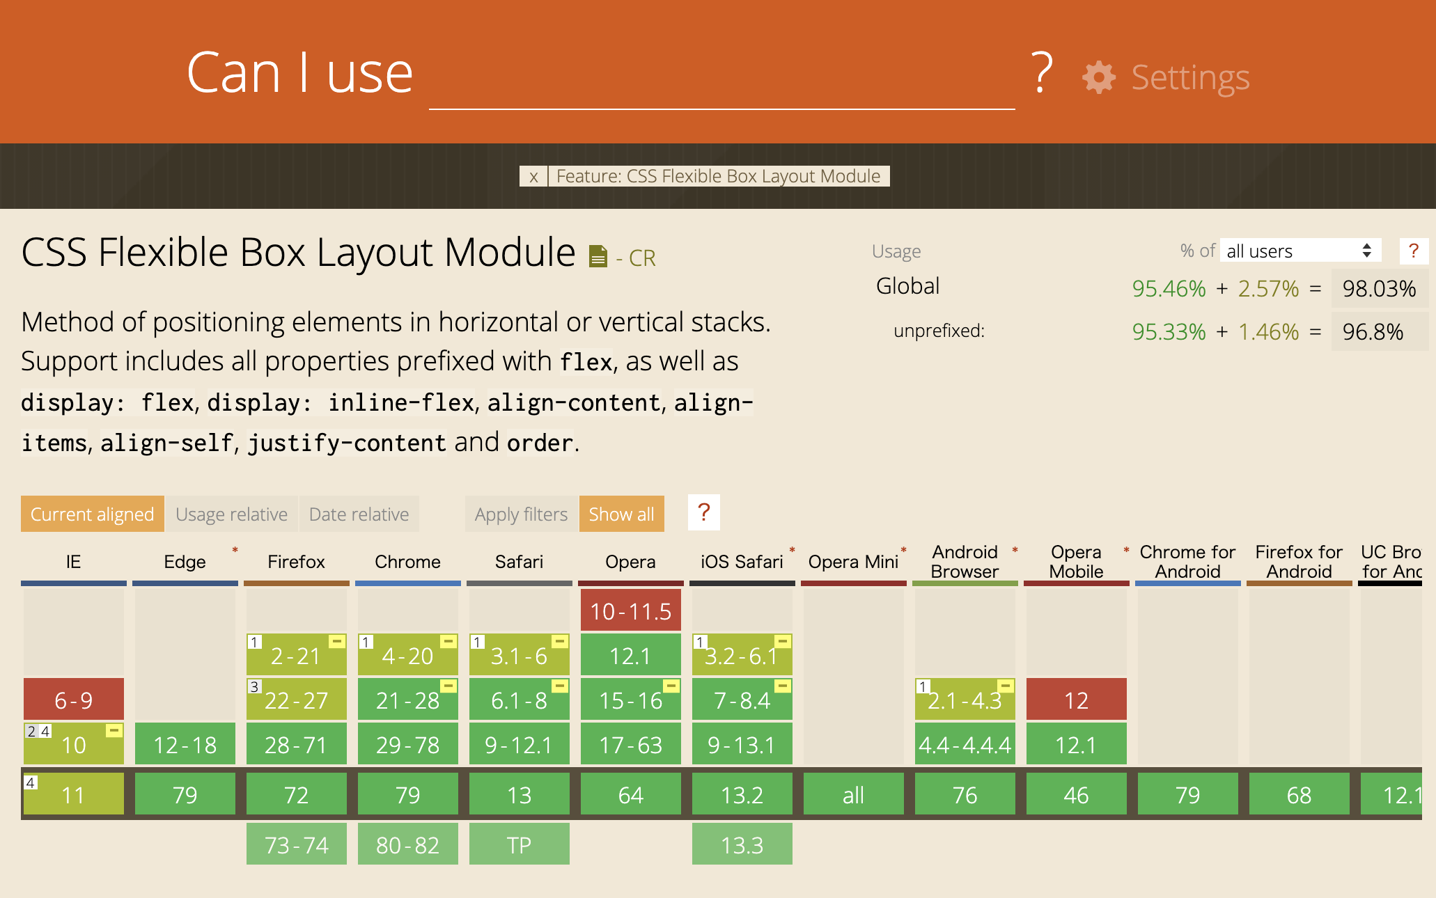This screenshot has width=1436, height=898.
Task: Click the large header question mark help
Action: pyautogui.click(x=1042, y=72)
